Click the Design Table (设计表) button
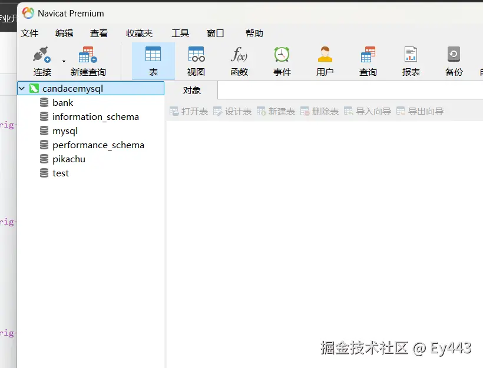Image resolution: width=483 pixels, height=368 pixels. pyautogui.click(x=232, y=111)
